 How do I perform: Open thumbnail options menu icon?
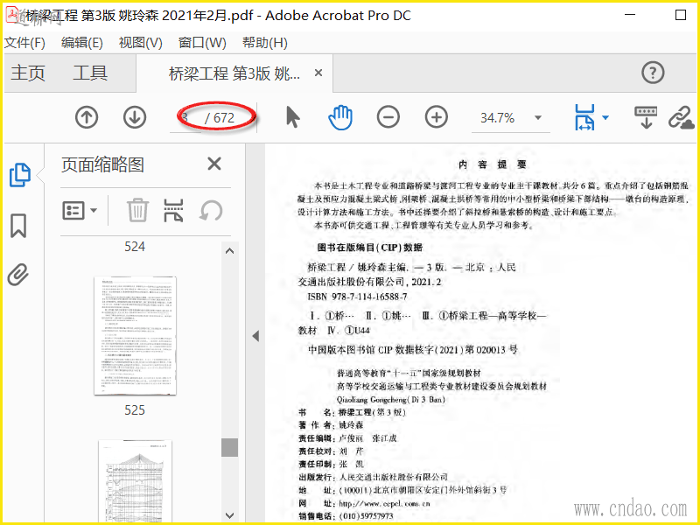click(x=80, y=210)
